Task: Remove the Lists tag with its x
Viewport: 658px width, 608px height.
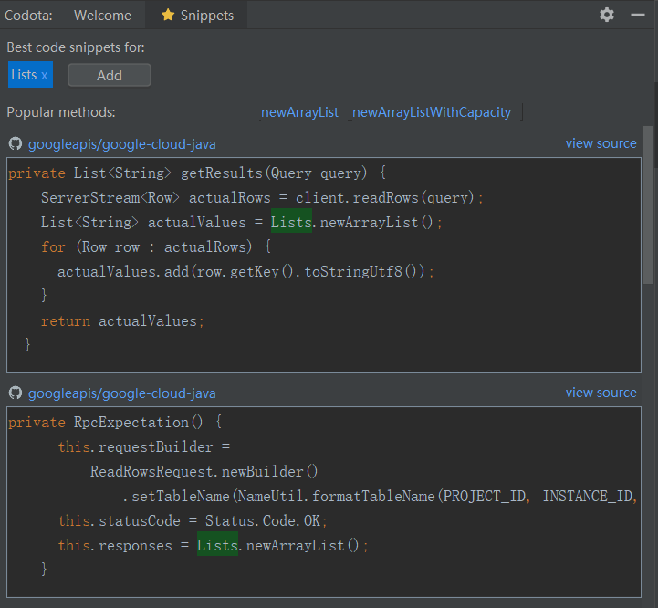Action: click(45, 76)
